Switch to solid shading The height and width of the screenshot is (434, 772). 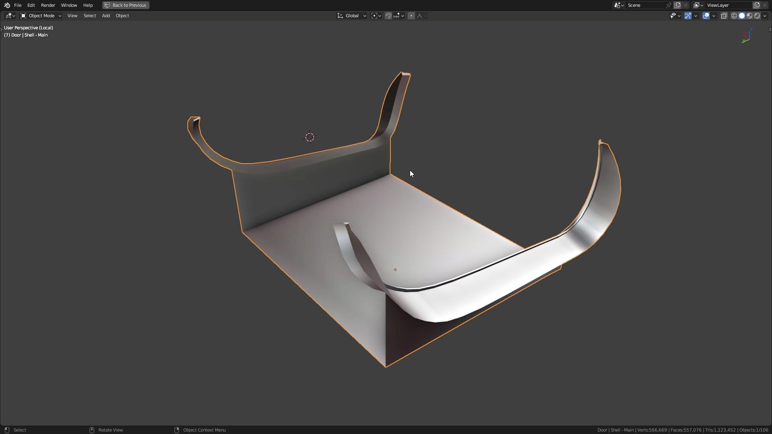click(742, 16)
